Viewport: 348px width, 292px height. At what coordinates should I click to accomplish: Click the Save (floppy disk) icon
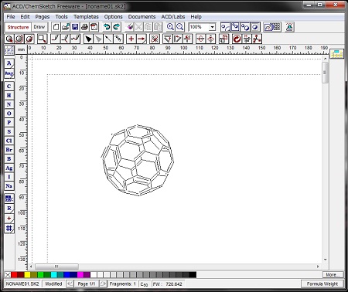[x=75, y=27]
